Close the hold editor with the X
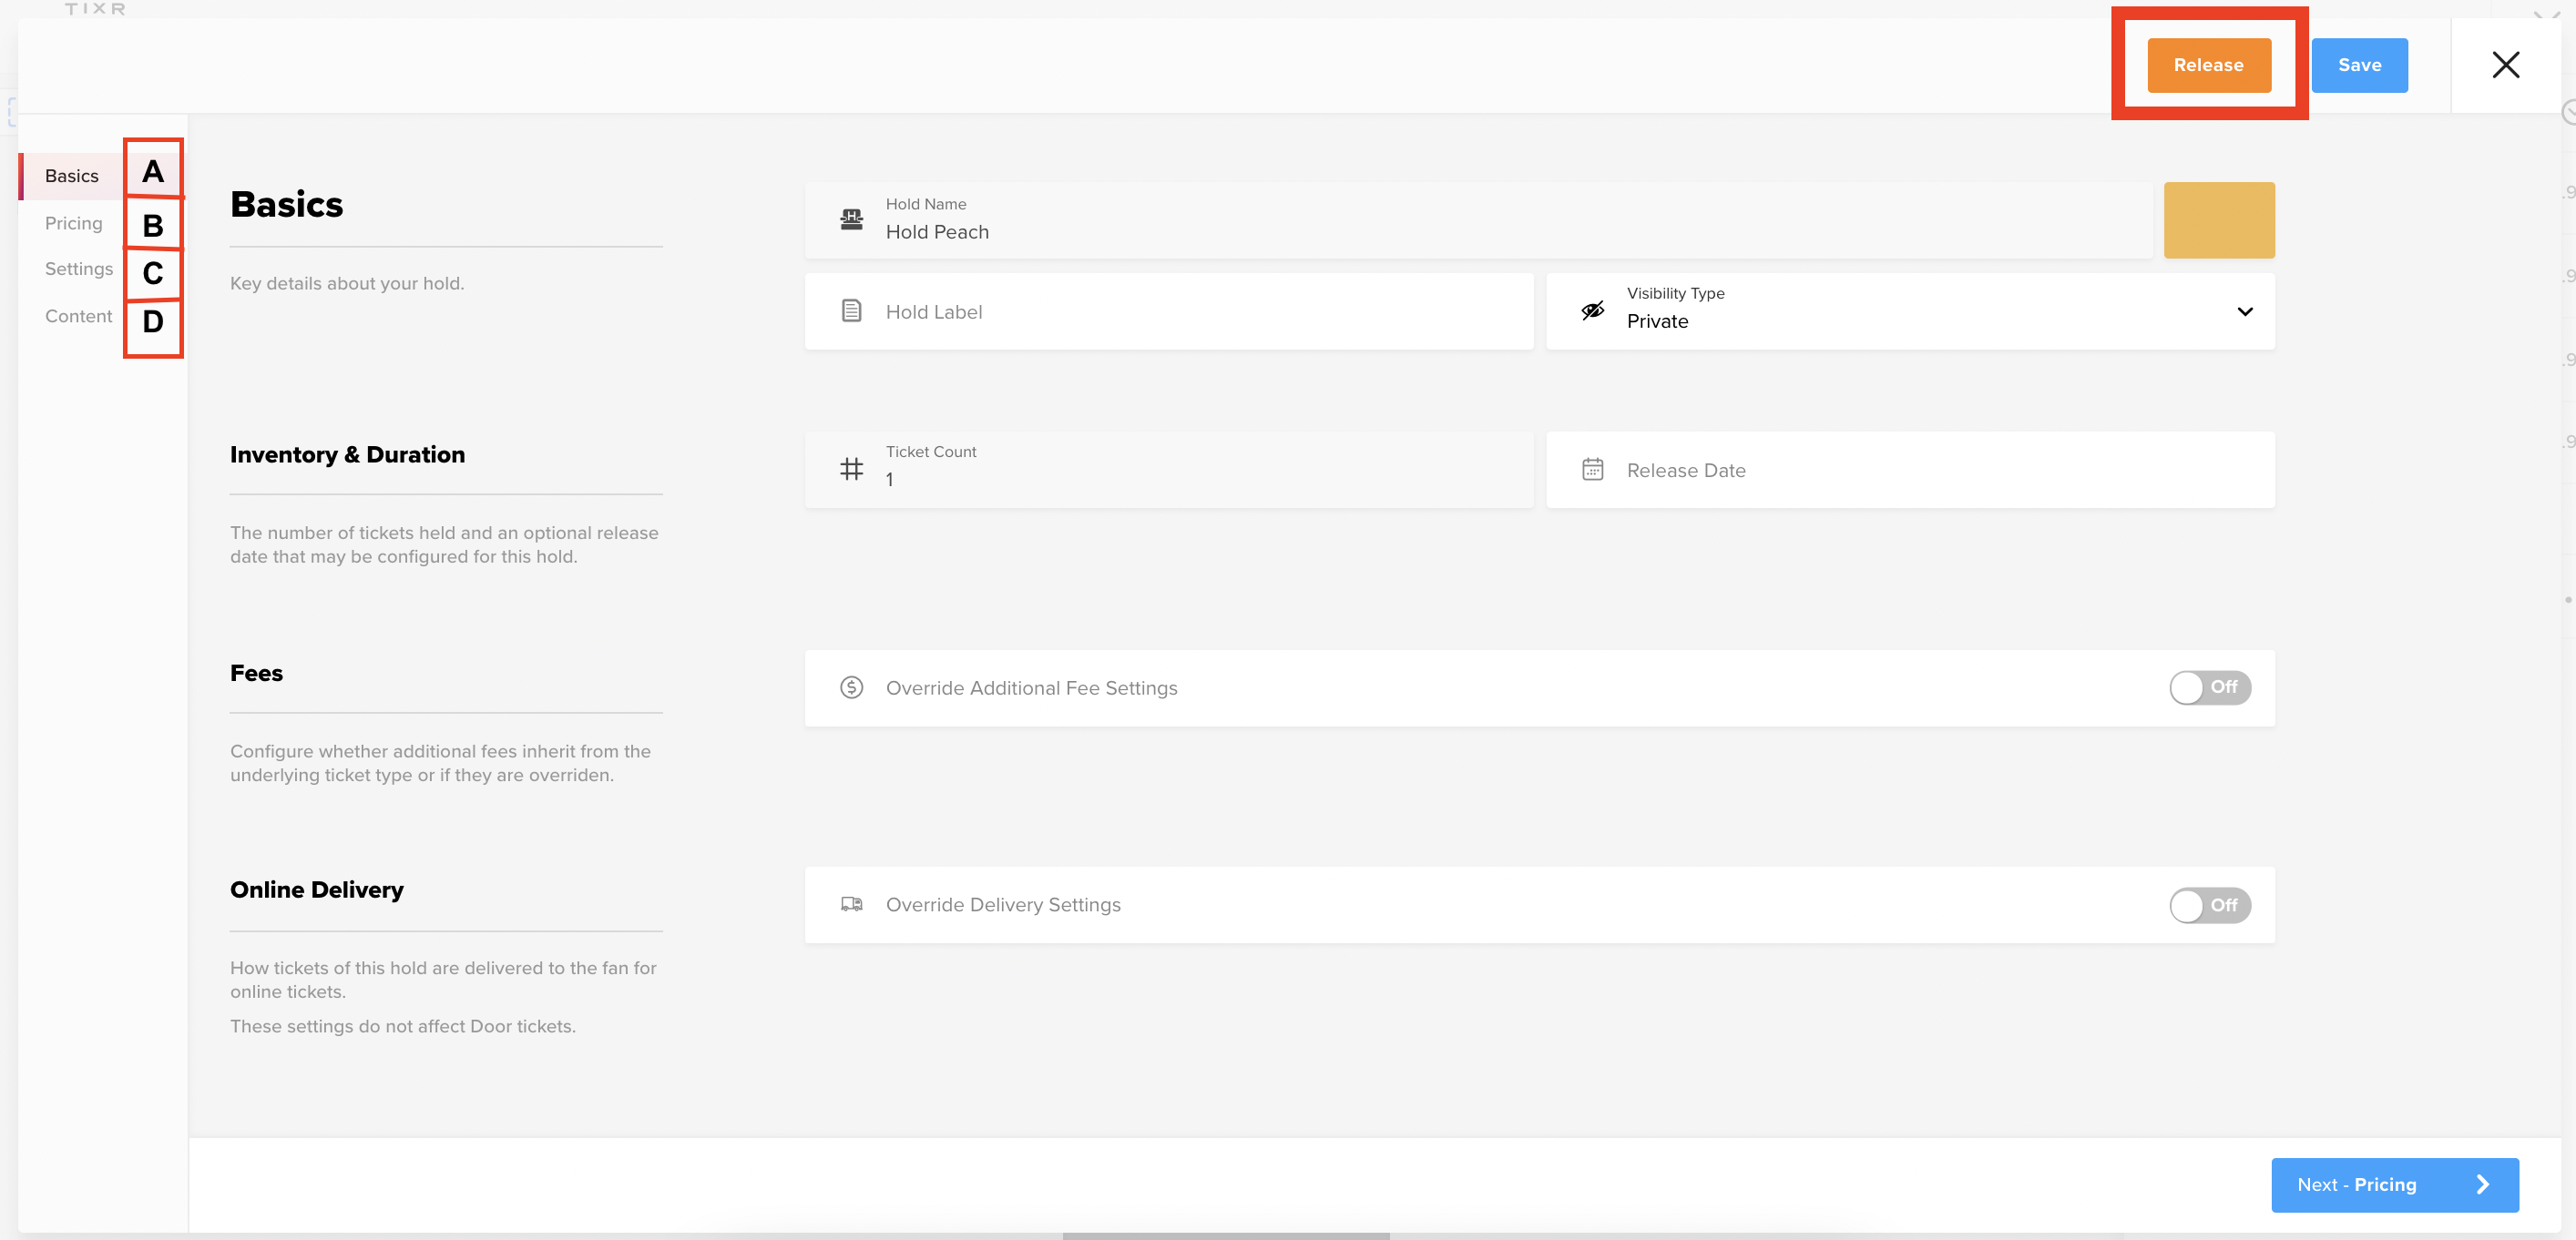This screenshot has width=2576, height=1240. point(2505,65)
